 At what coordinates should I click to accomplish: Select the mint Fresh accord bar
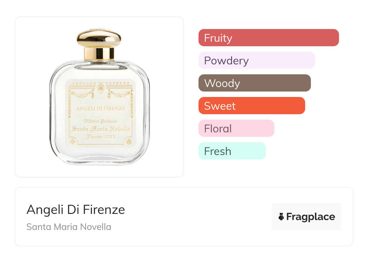[232, 151]
